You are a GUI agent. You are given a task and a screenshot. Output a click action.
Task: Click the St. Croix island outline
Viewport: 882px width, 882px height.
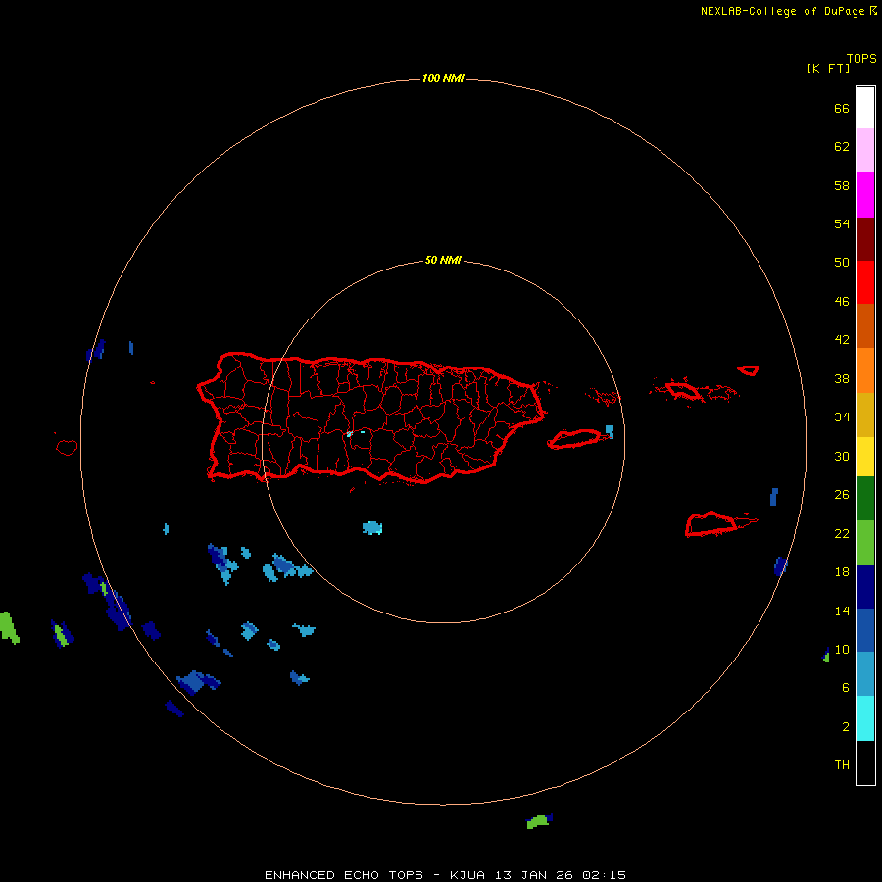[711, 524]
